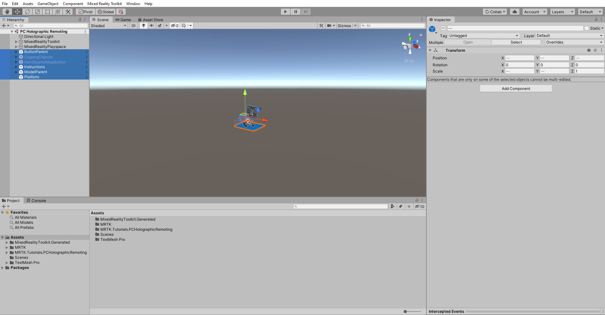605x315 pixels.
Task: Click favorites star icon in Project toolbar
Action: coord(409,206)
